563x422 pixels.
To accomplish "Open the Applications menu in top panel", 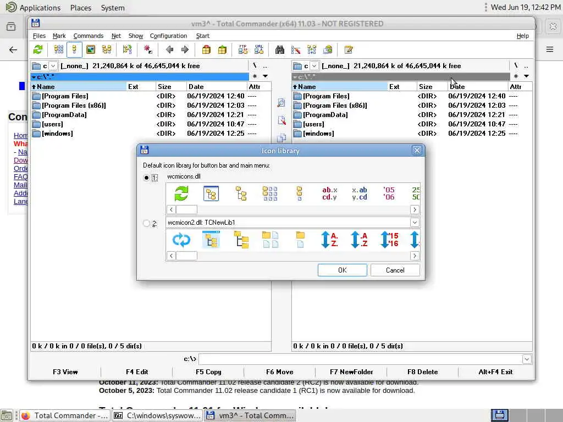I will [x=40, y=8].
